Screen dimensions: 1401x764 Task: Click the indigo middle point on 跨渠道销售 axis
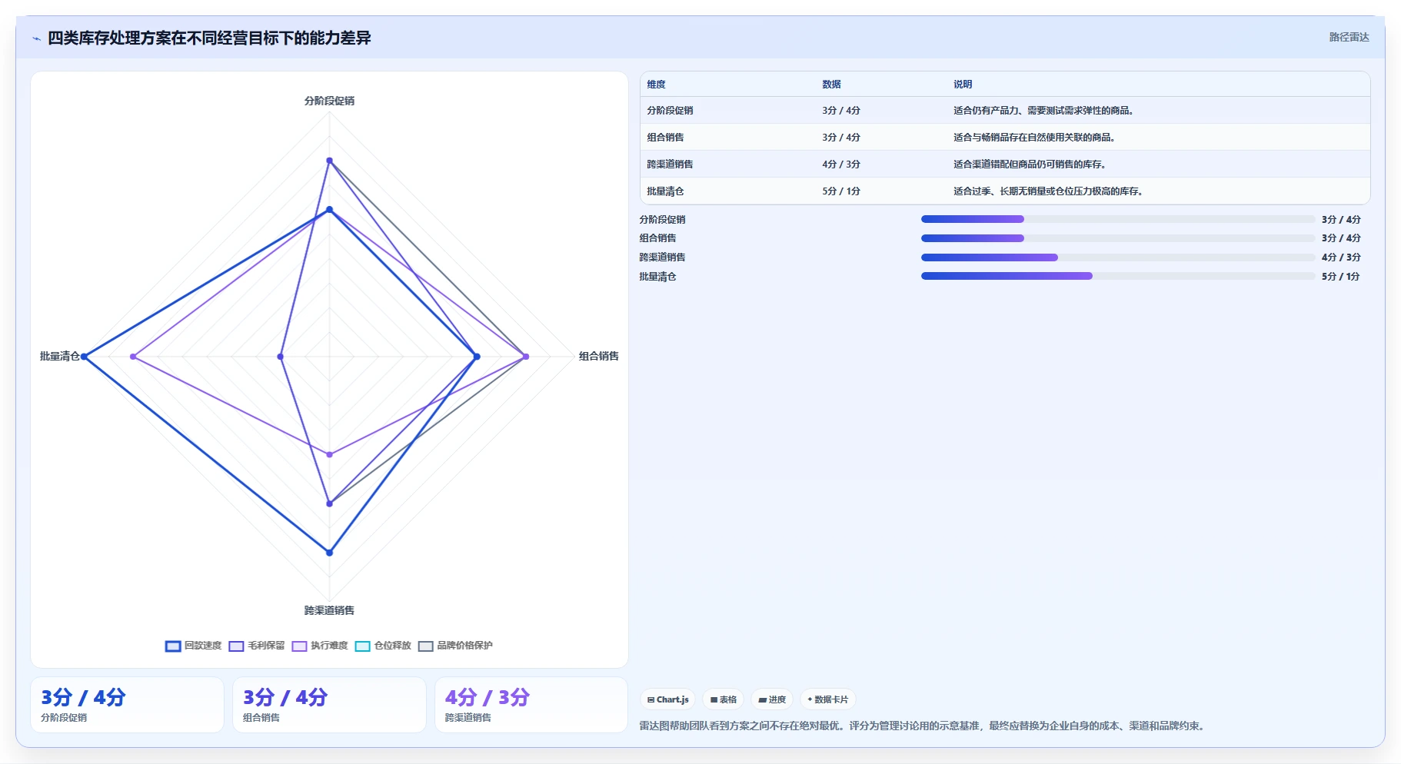[x=329, y=503]
